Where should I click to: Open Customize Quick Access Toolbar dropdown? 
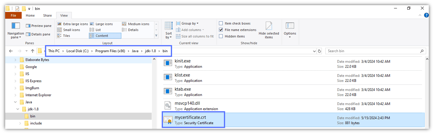(29, 9)
